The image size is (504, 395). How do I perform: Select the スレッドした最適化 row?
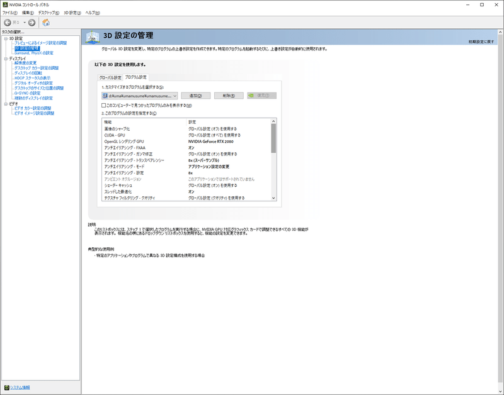pyautogui.click(x=186, y=192)
